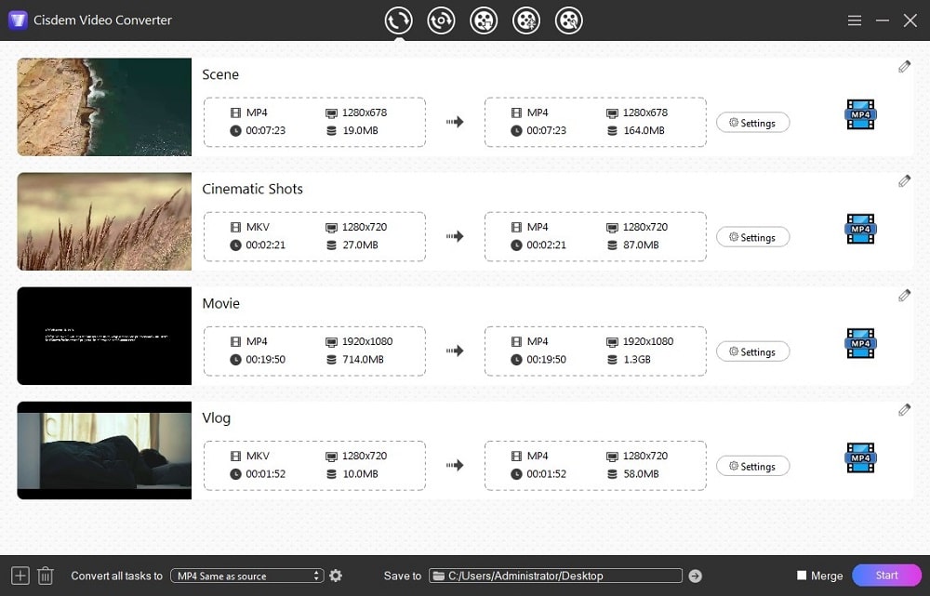The image size is (930, 596).
Task: Click the Vlog video thumbnail
Action: coord(103,450)
